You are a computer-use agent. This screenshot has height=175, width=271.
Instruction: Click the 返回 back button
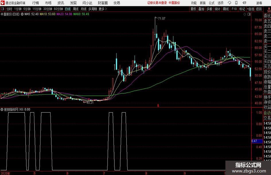click(x=259, y=9)
